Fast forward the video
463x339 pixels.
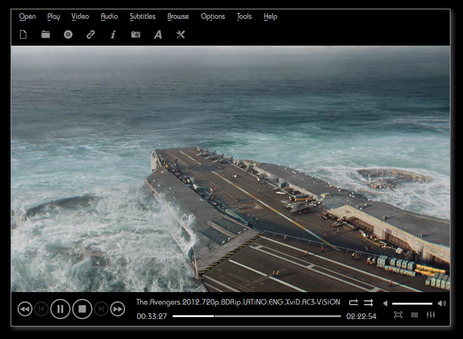[118, 309]
